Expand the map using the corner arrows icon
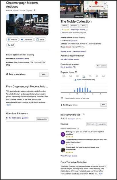 coord(106,2)
